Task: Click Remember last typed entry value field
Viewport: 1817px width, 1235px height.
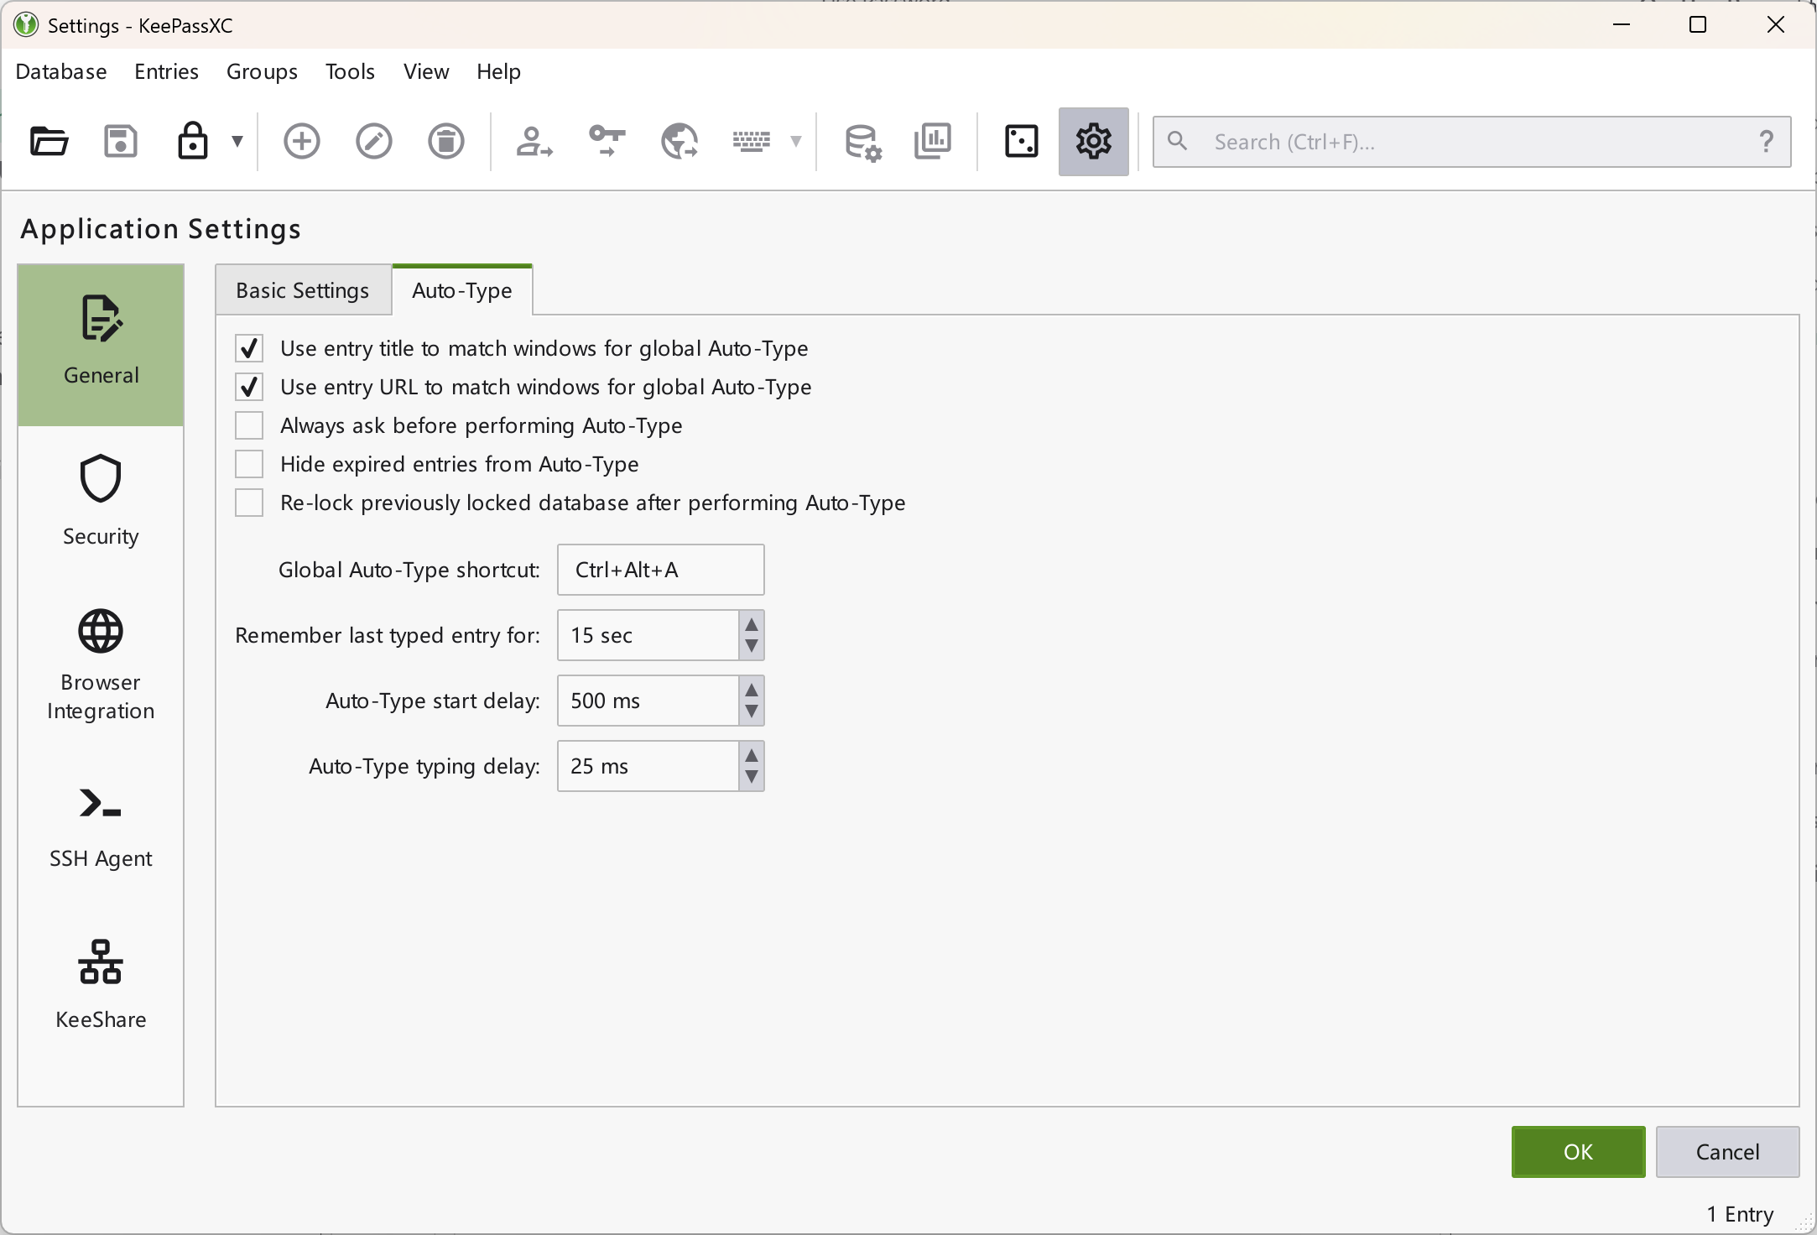Action: 648,635
